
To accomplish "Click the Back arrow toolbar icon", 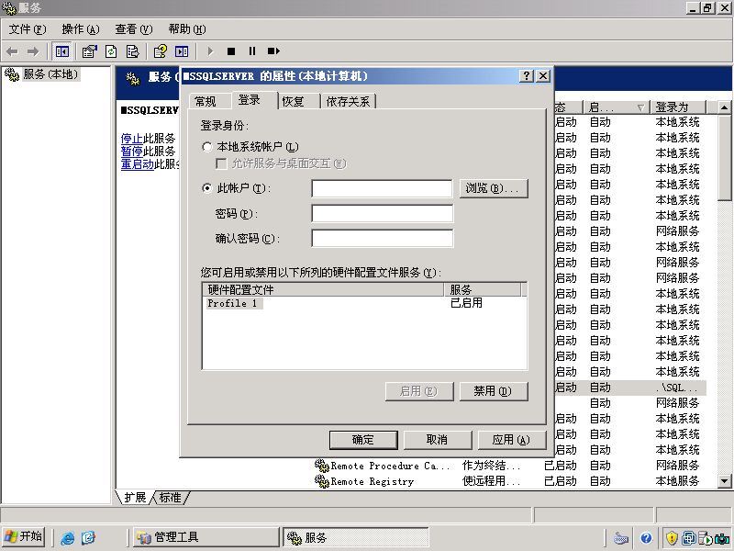I will point(12,51).
